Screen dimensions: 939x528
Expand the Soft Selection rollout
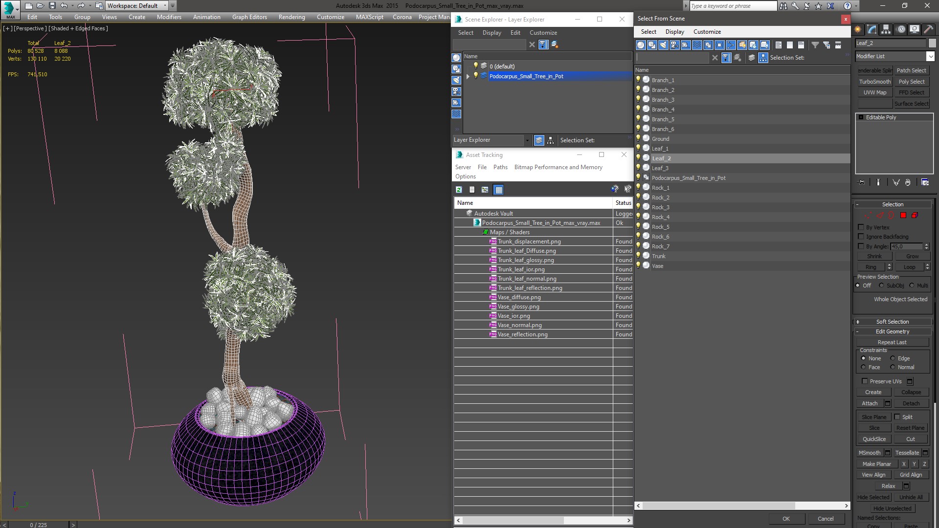[892, 322]
